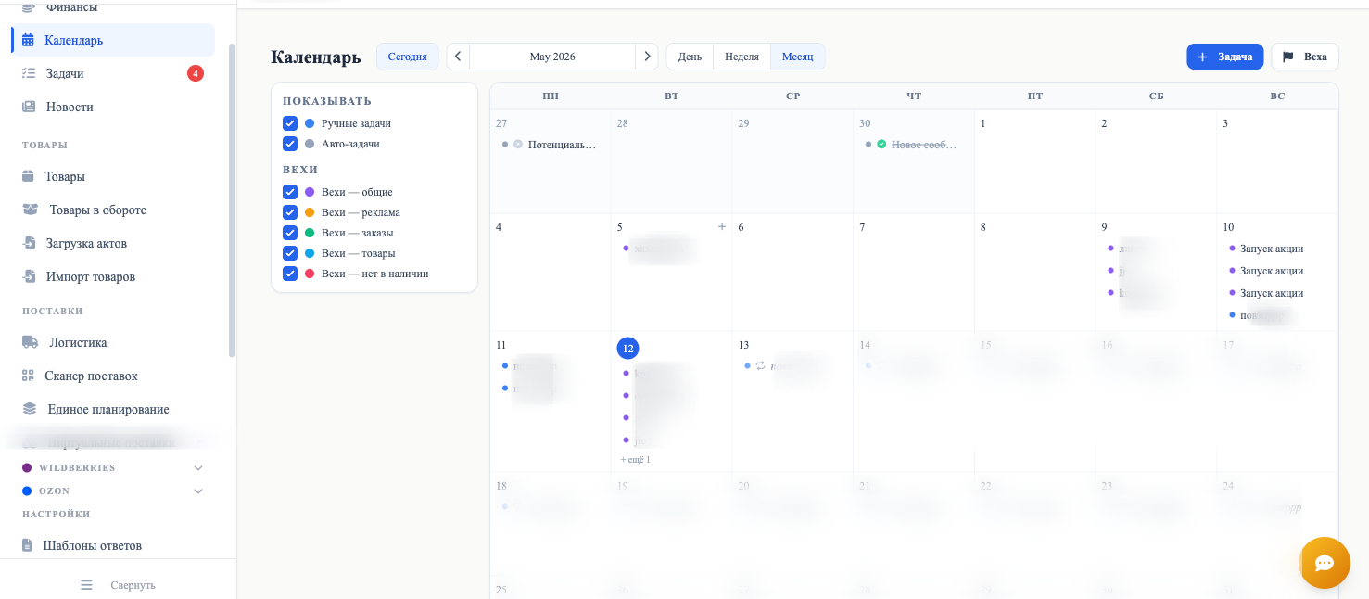The height and width of the screenshot is (599, 1369).
Task: Click the Логистика truck icon
Action: (30, 342)
